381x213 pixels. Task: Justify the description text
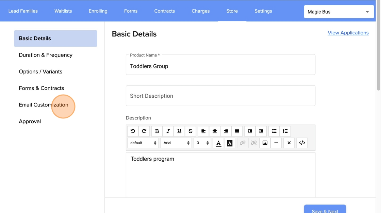pyautogui.click(x=237, y=131)
